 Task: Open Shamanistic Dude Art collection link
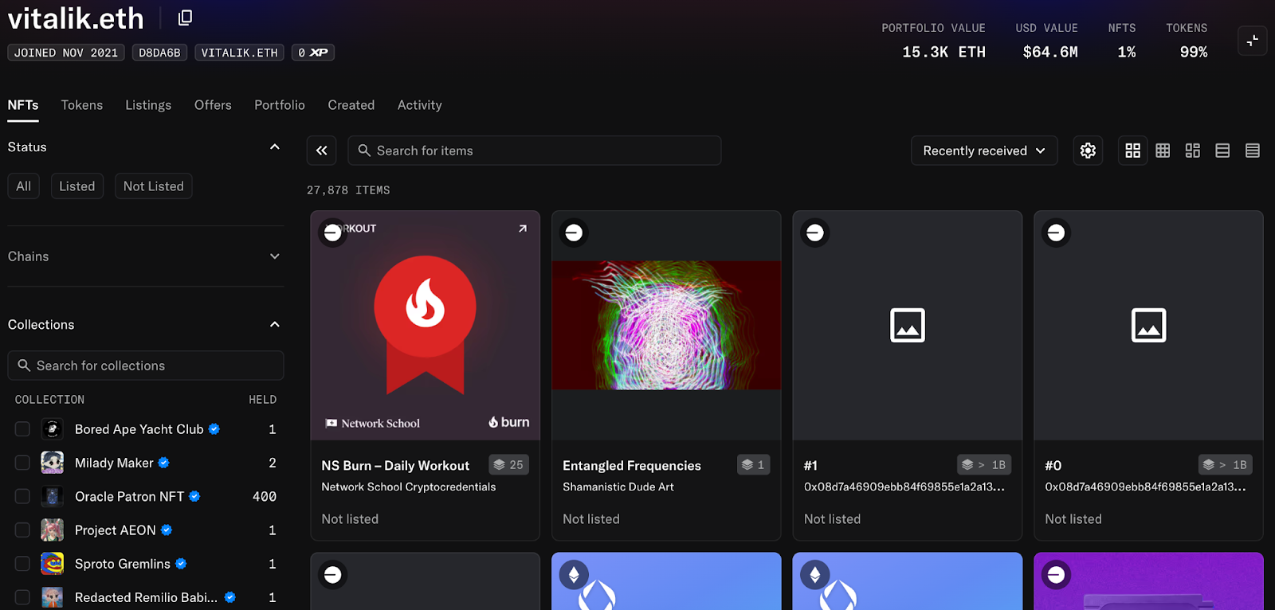[x=618, y=487]
